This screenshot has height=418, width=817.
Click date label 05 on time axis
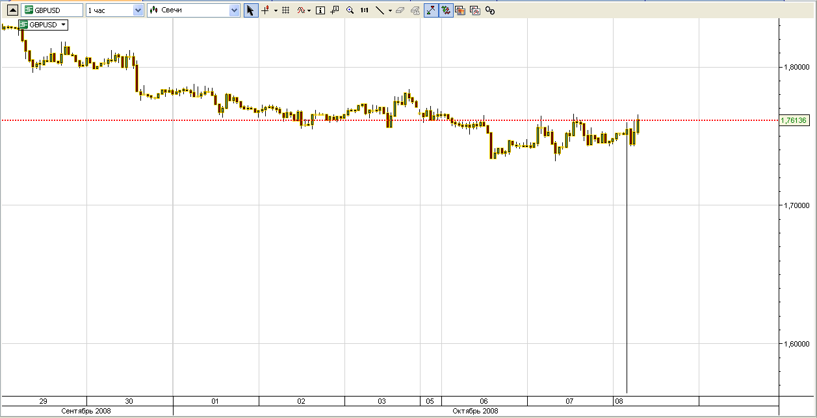(x=430, y=401)
